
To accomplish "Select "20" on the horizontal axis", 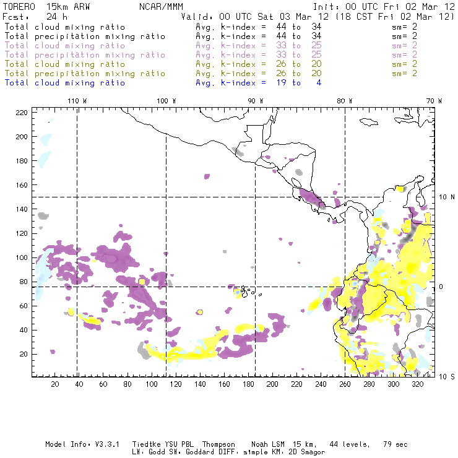I will pyautogui.click(x=55, y=384).
